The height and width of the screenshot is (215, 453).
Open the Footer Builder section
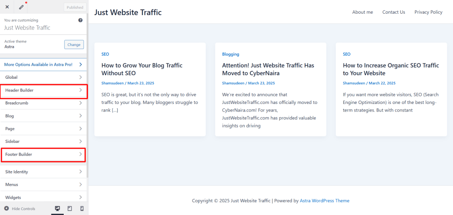[x=43, y=154]
